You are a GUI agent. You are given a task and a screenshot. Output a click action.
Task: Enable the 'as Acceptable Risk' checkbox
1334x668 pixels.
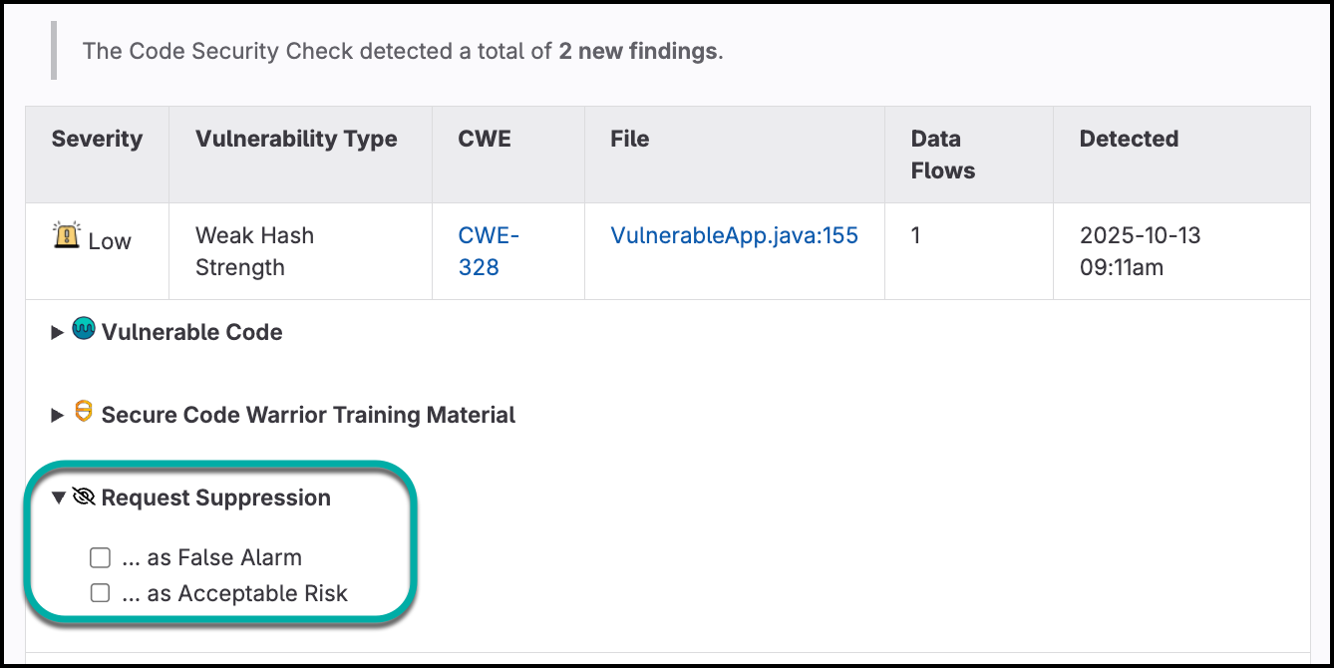(x=100, y=592)
